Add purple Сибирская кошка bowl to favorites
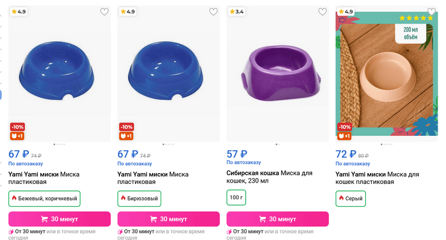This screenshot has width=446, height=240. point(322,12)
